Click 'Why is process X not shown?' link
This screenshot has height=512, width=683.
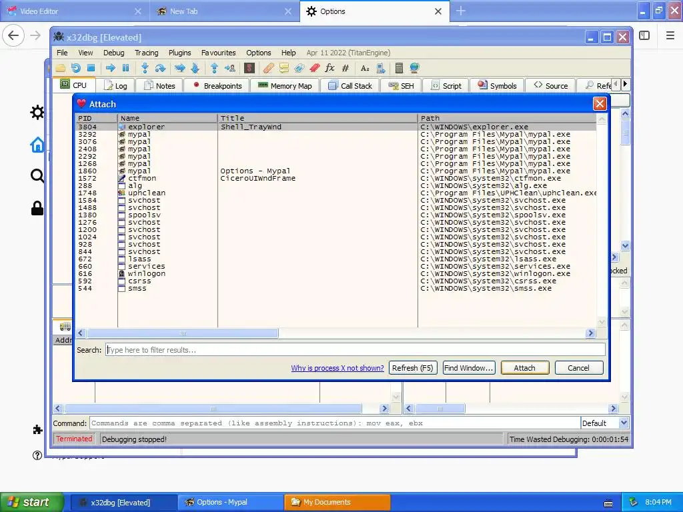click(337, 368)
